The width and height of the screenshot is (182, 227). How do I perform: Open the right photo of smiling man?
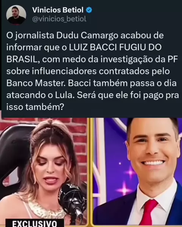[x=136, y=172]
